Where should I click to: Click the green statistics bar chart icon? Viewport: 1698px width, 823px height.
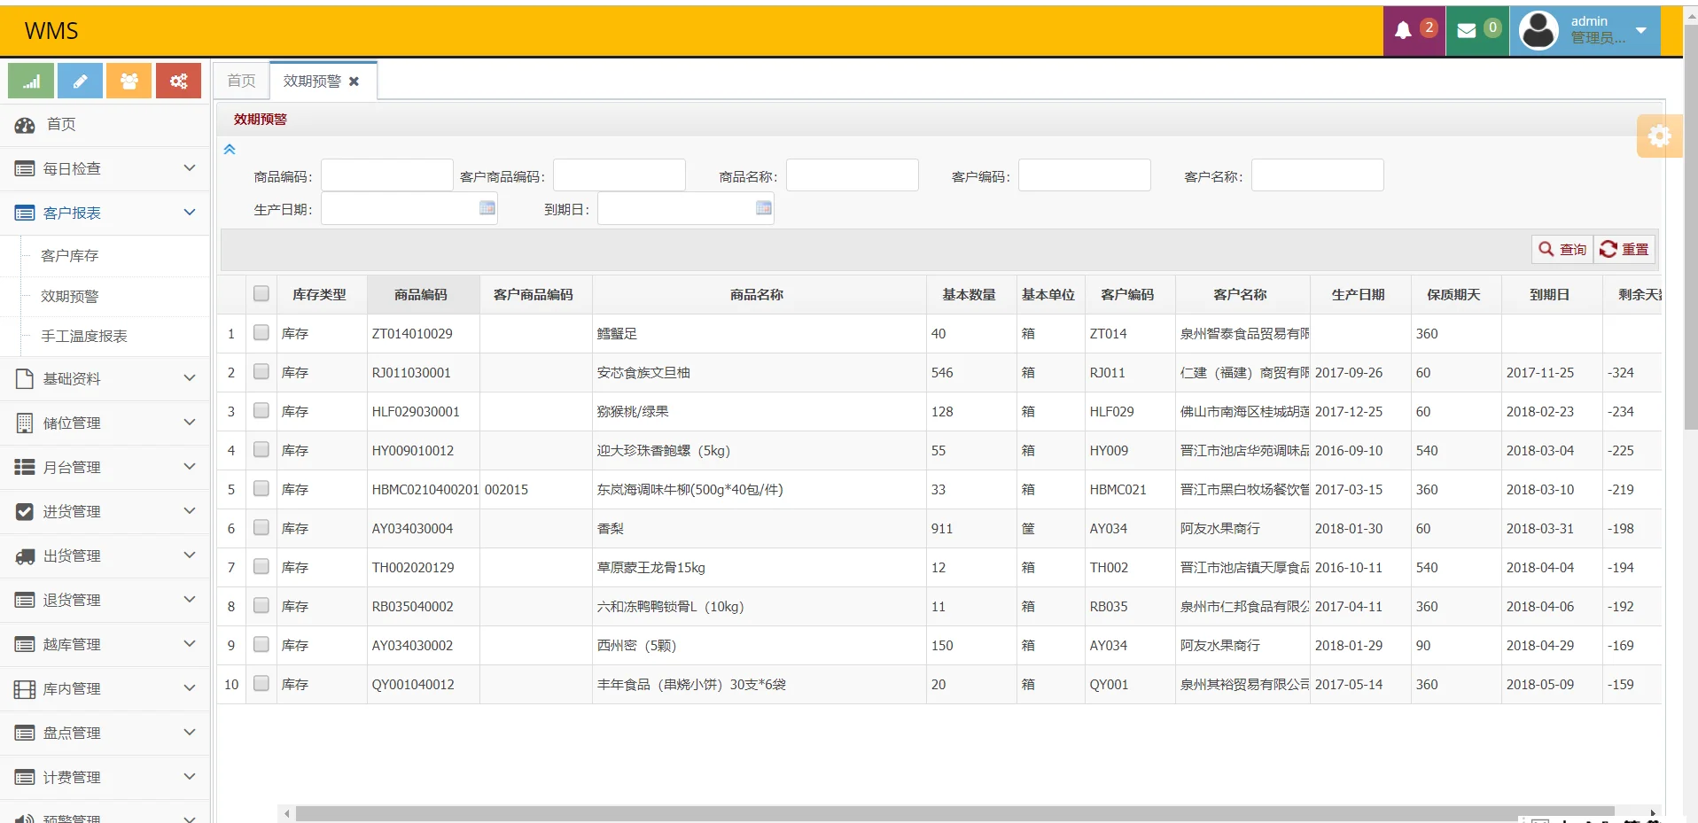tap(29, 81)
